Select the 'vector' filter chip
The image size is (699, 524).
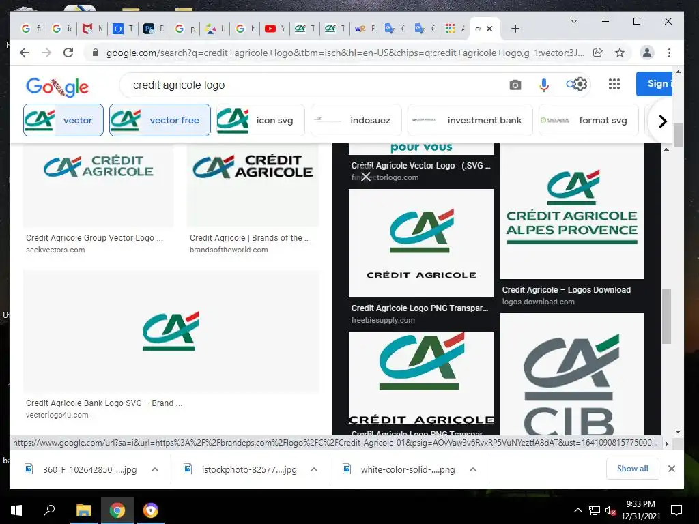(63, 120)
